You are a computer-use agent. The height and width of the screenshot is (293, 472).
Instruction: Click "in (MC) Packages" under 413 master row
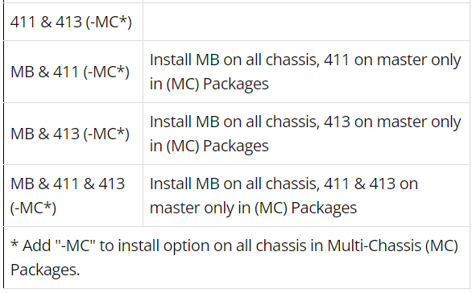(209, 146)
